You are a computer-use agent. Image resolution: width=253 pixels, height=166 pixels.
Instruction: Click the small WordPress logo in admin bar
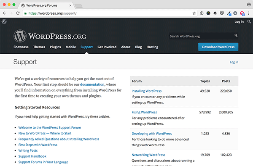4,21
